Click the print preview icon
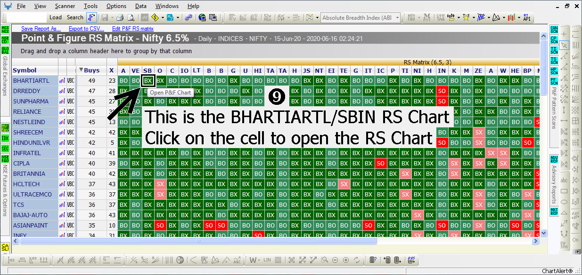The width and height of the screenshot is (582, 275). [131, 17]
